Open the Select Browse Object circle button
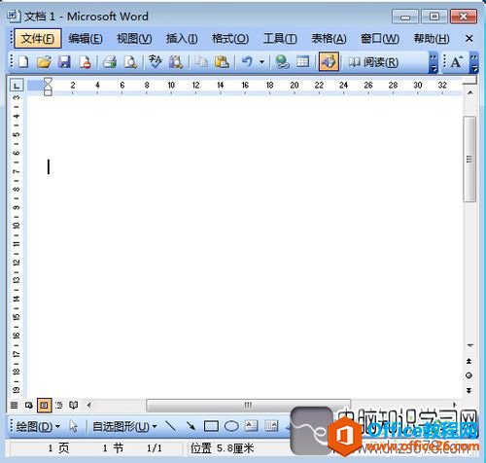The image size is (486, 463). click(x=469, y=375)
